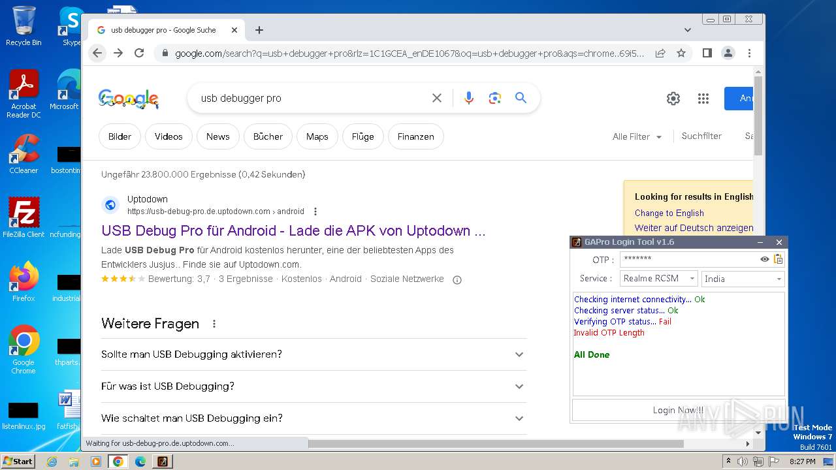The height and width of the screenshot is (470, 836).
Task: Open the Suchfilter tools
Action: coord(701,136)
